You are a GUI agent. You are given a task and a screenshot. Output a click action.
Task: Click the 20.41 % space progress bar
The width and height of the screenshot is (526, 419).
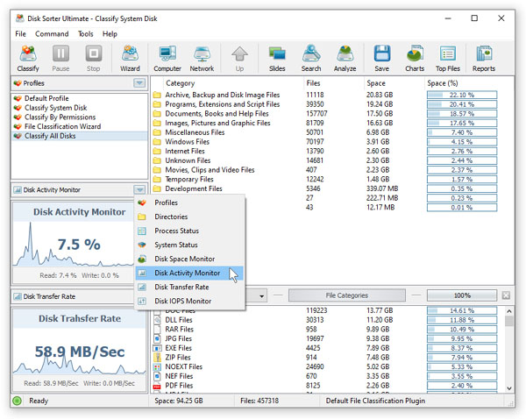click(x=462, y=104)
